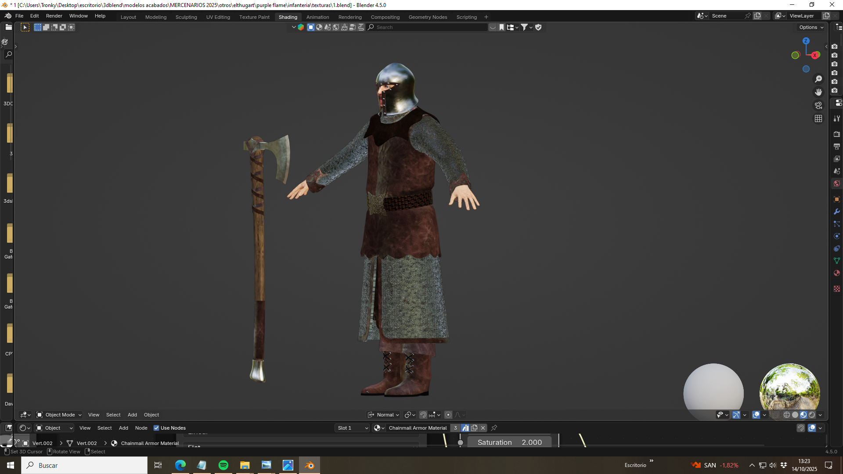Toggle camera view icon in viewport
Image resolution: width=843 pixels, height=474 pixels.
click(x=818, y=105)
